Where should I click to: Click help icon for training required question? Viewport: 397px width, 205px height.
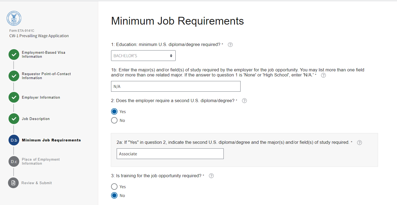[x=211, y=176]
